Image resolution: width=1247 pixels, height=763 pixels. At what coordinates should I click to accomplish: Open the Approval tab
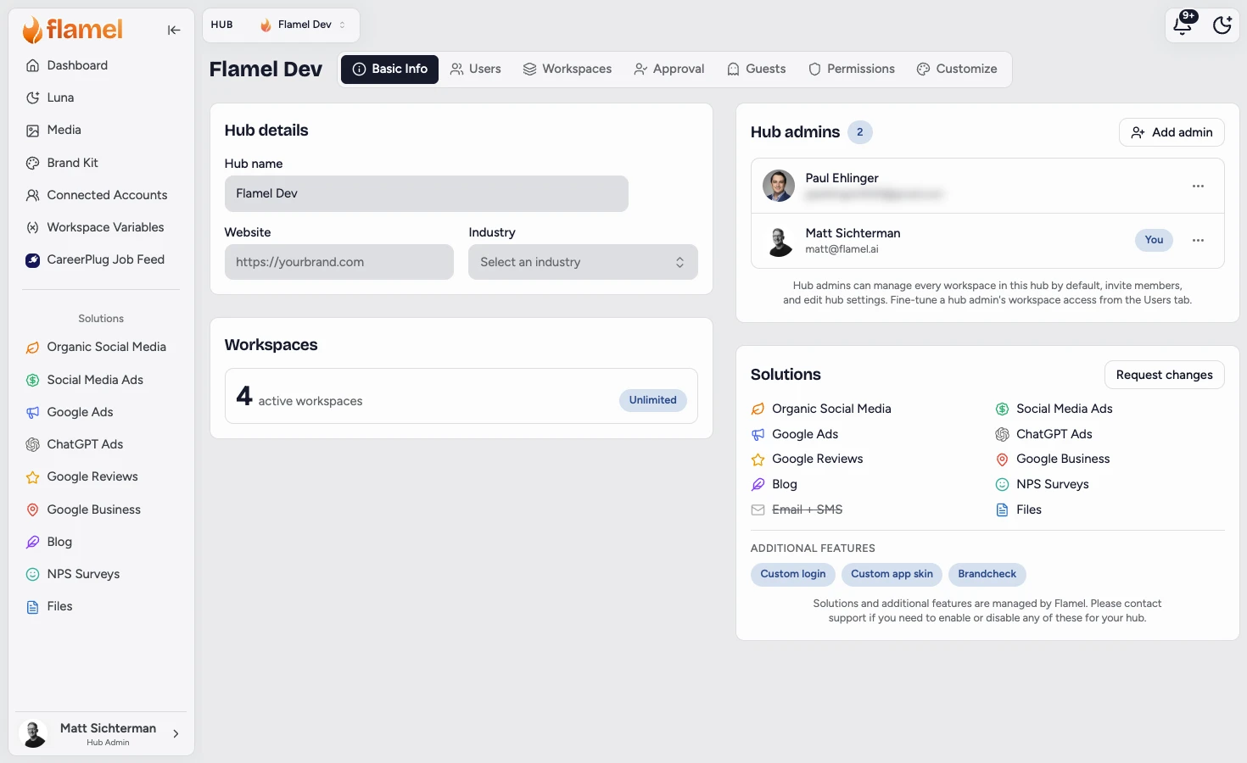pyautogui.click(x=668, y=69)
